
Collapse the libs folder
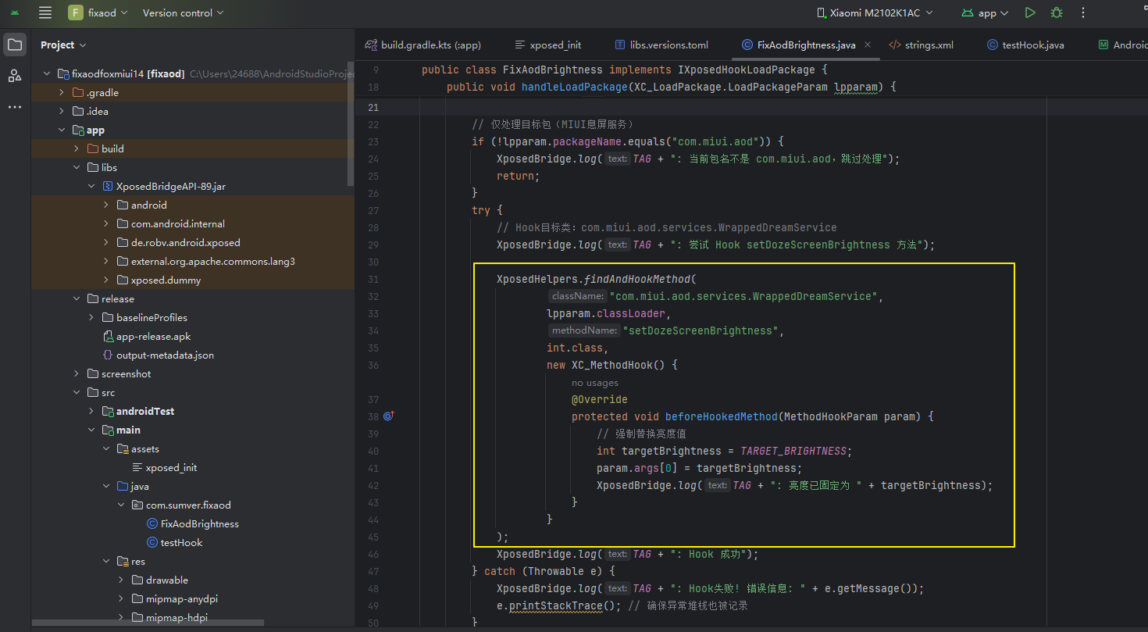click(77, 167)
